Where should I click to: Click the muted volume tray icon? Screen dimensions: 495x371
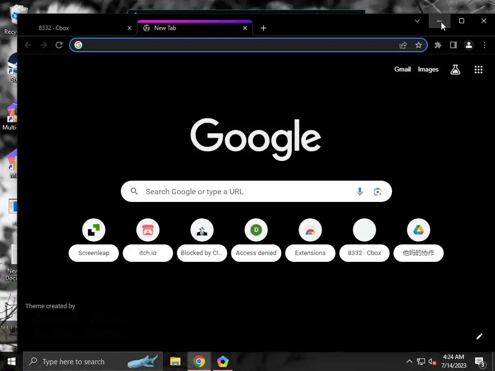point(432,361)
